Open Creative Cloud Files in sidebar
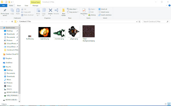 coord(11,54)
